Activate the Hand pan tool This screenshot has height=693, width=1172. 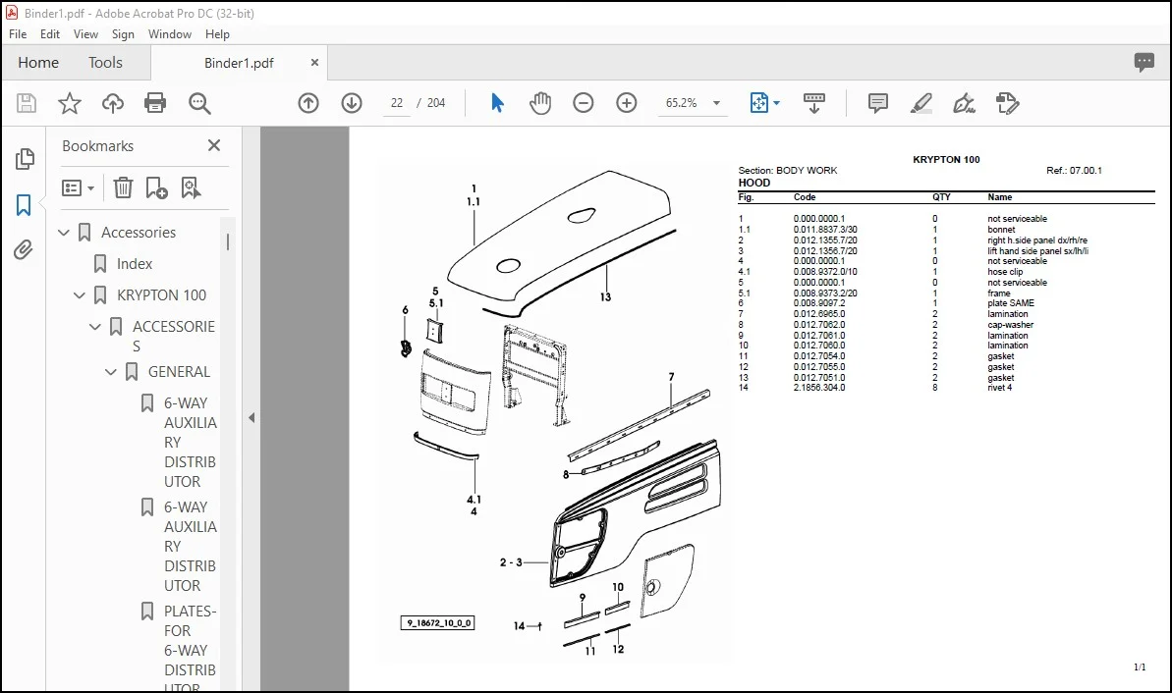[x=539, y=103]
